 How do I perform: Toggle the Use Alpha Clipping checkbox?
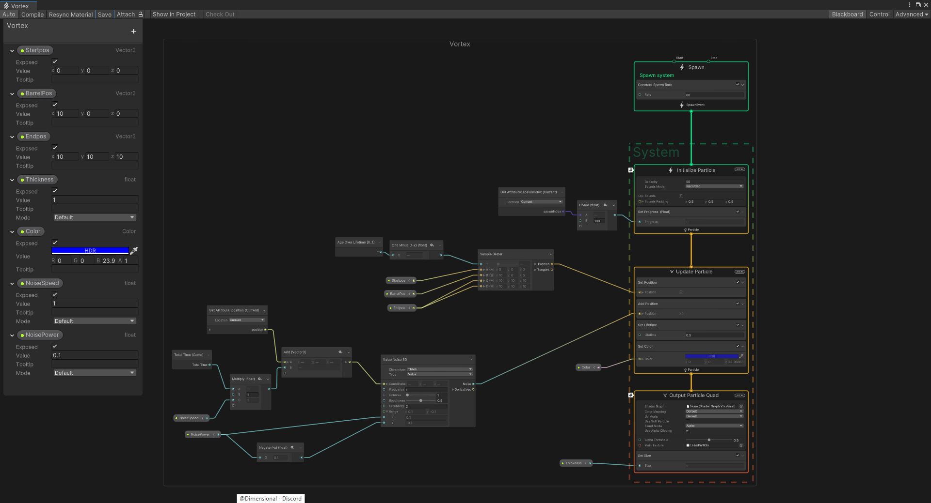click(x=687, y=430)
